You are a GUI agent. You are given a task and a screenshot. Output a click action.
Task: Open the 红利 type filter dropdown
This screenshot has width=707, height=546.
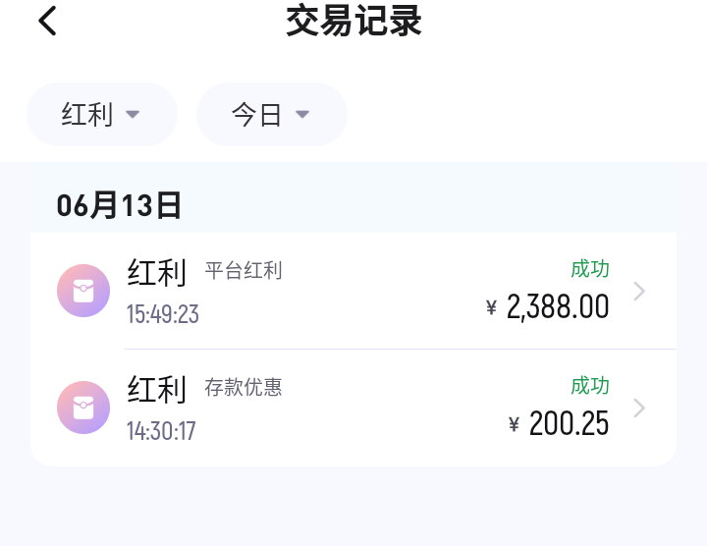(101, 115)
